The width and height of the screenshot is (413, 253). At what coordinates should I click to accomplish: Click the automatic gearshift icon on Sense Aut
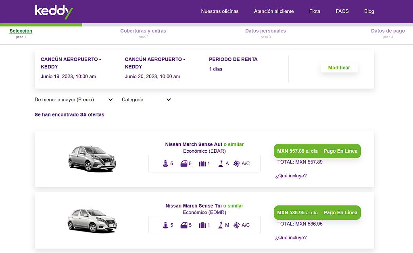(x=221, y=163)
